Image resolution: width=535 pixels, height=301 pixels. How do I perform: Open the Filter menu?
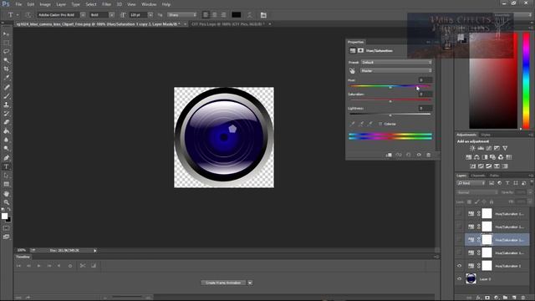[x=107, y=4]
